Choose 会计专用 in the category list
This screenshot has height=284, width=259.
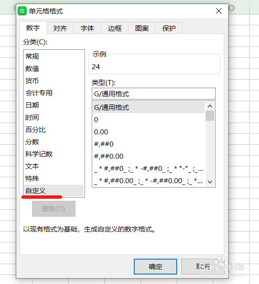[54, 93]
